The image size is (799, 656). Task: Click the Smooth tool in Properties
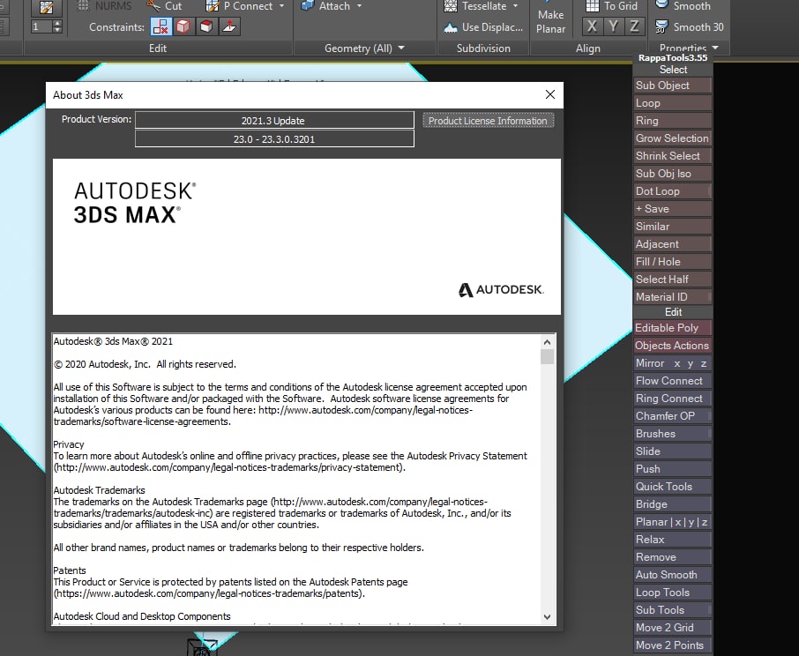click(x=683, y=6)
